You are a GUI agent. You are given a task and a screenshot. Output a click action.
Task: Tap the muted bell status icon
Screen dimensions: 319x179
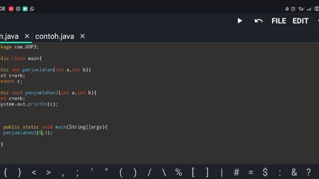point(287,9)
